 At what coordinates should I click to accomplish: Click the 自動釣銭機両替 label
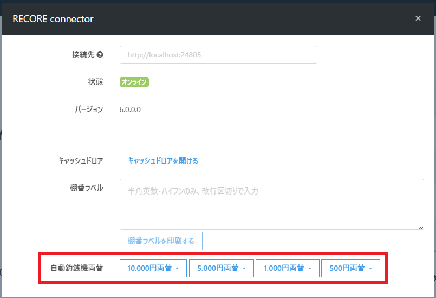[77, 268]
